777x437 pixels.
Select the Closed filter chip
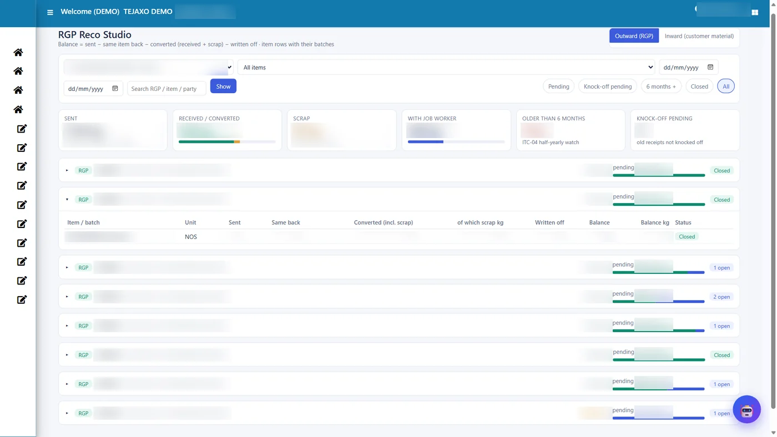(x=699, y=87)
